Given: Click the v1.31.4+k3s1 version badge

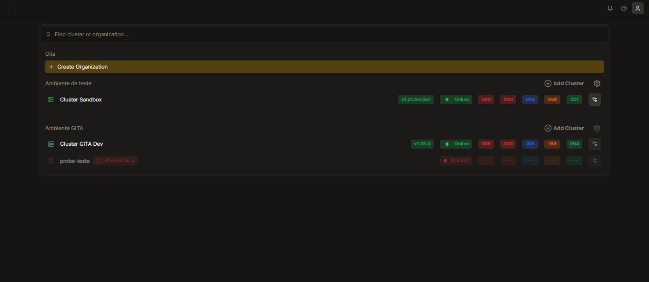Looking at the screenshot, I should click(416, 100).
